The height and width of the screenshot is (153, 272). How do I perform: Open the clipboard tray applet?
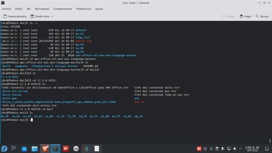click(x=217, y=149)
